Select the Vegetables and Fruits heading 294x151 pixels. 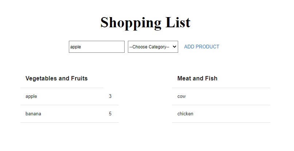click(56, 78)
